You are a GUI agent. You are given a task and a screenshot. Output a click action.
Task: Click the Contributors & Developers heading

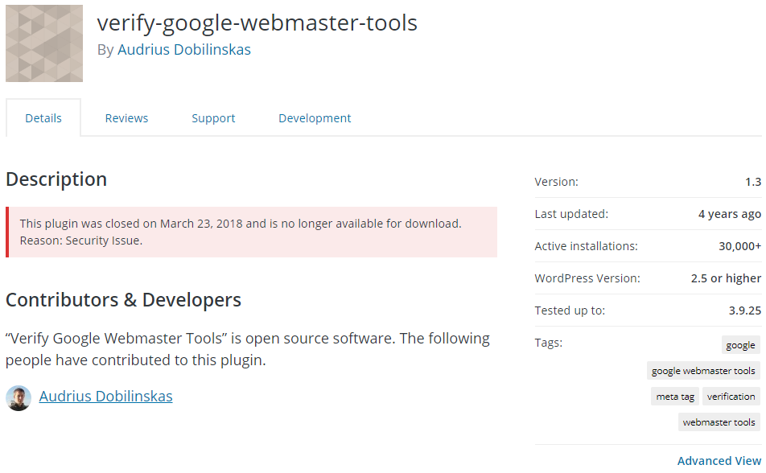(x=124, y=299)
